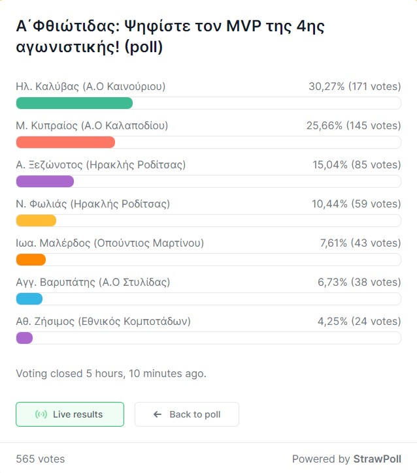The width and height of the screenshot is (417, 473).
Task: Click the purple Ζήσιμος result bar
Action: click(24, 338)
